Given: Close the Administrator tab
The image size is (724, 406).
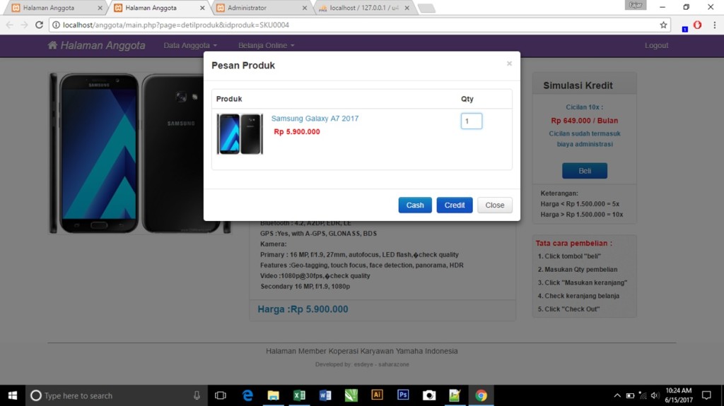Looking at the screenshot, I should [x=304, y=8].
